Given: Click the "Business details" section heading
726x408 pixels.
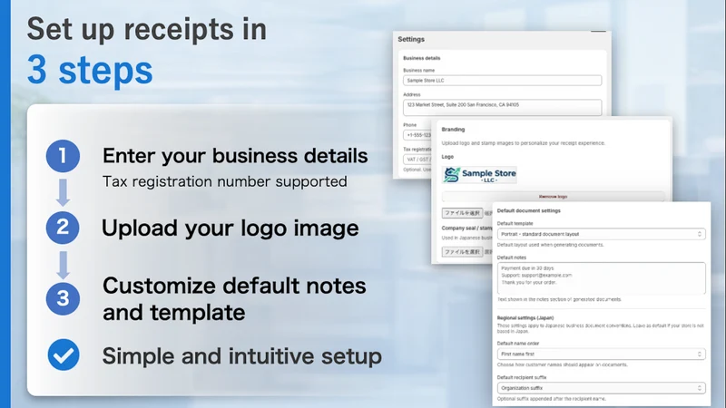Looking at the screenshot, I should (x=422, y=58).
